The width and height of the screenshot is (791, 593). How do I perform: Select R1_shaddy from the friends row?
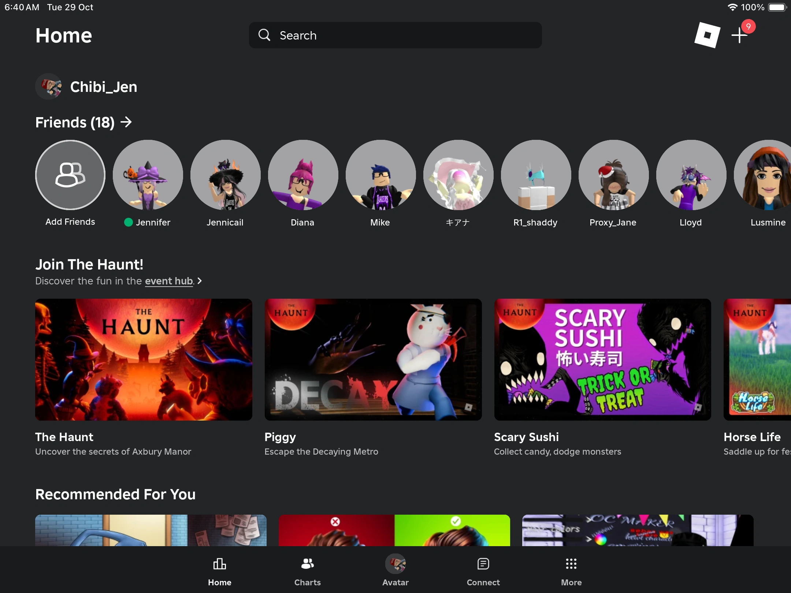pyautogui.click(x=536, y=175)
